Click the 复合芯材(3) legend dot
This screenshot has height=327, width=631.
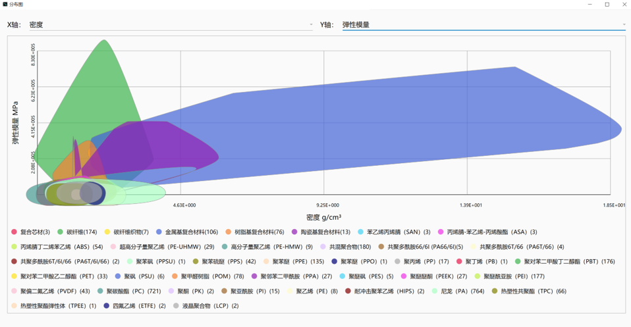coord(14,232)
